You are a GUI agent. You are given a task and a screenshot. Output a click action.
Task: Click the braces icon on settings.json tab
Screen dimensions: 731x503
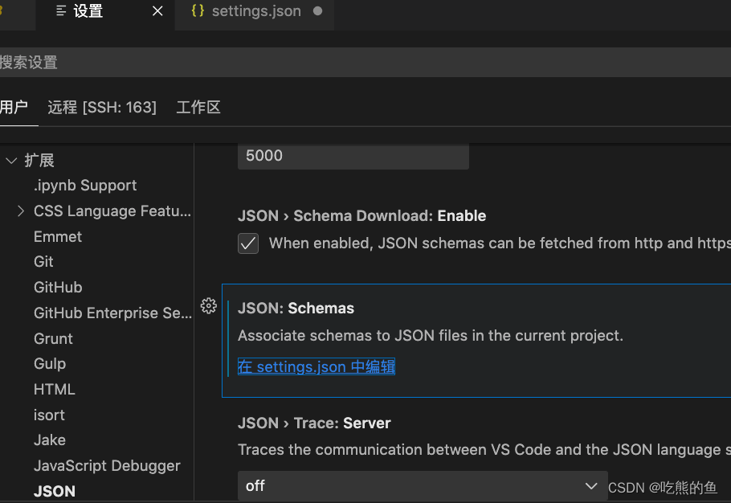198,10
